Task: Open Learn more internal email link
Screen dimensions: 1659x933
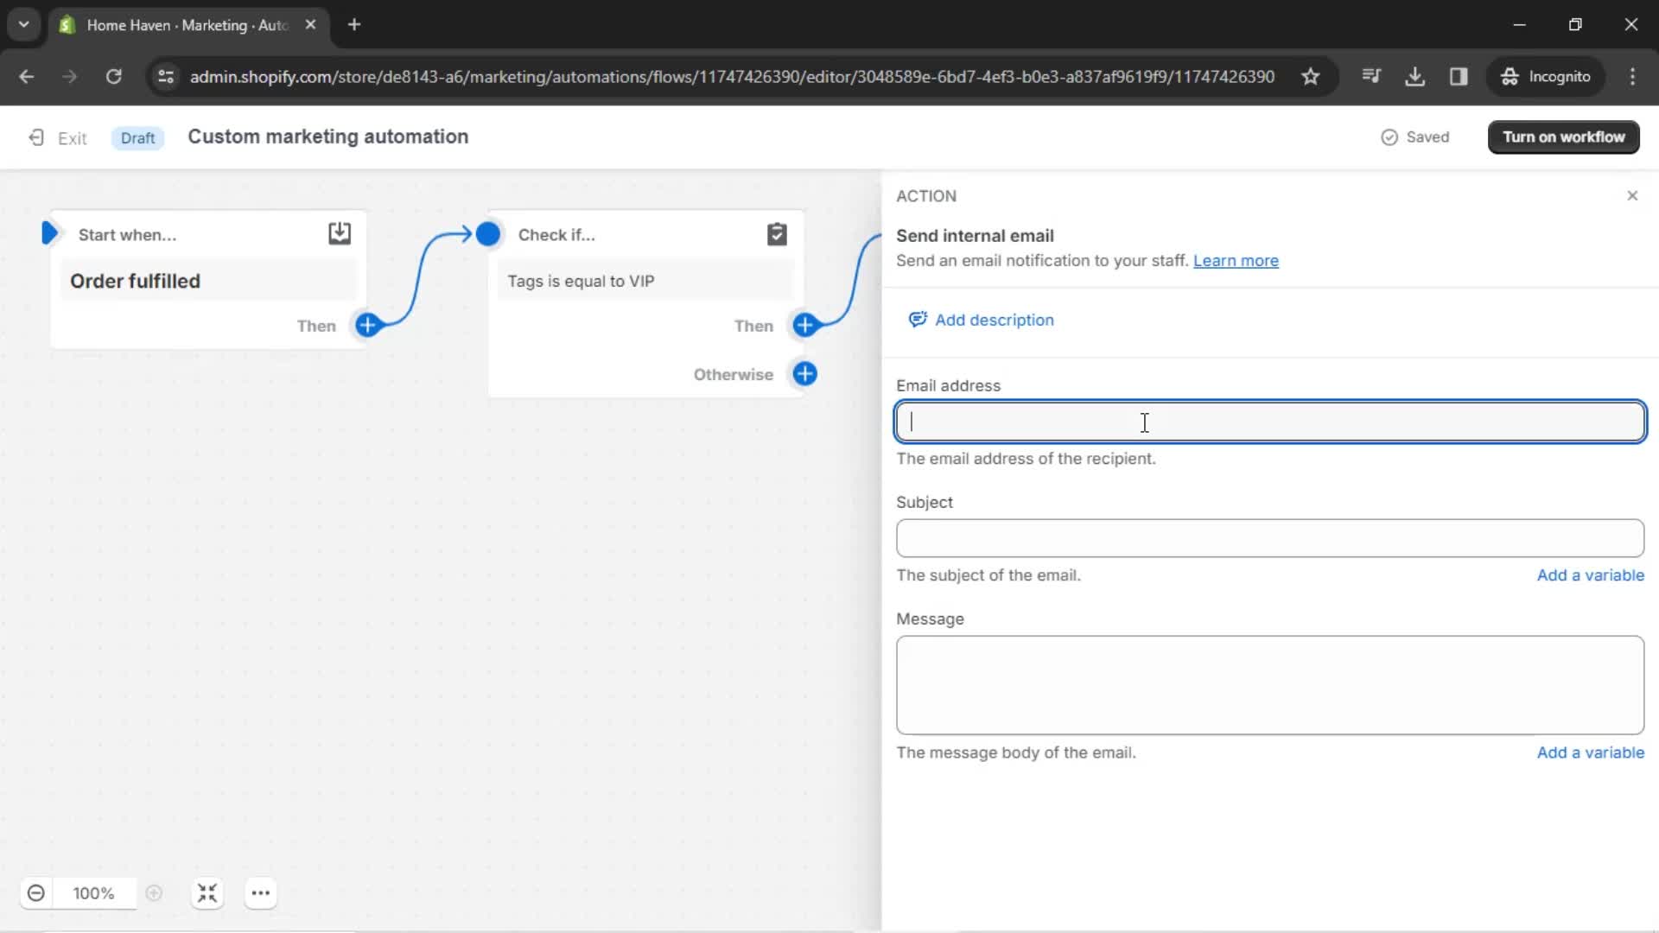Action: tap(1236, 260)
